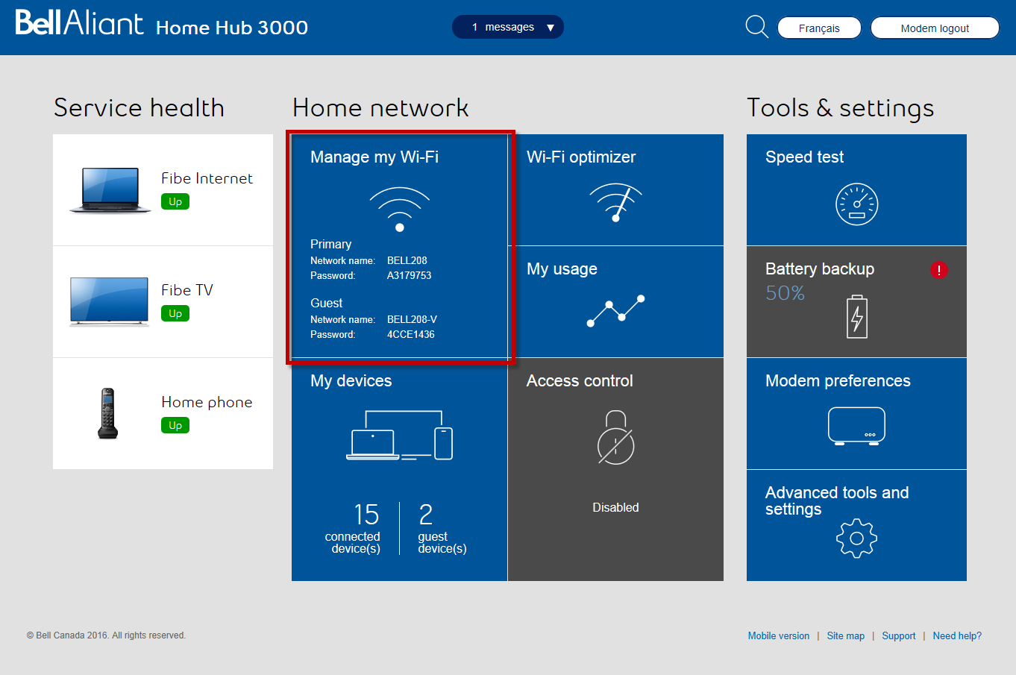The width and height of the screenshot is (1016, 675).
Task: Click the Up status badge for Fibe TV
Action: click(x=175, y=313)
